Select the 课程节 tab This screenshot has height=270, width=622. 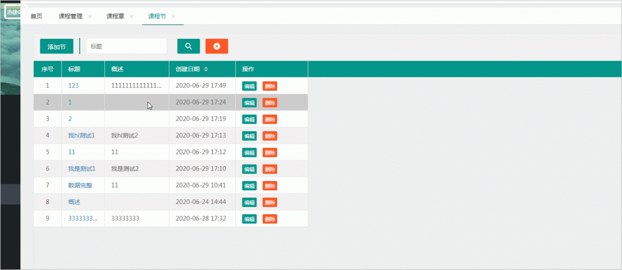[157, 16]
